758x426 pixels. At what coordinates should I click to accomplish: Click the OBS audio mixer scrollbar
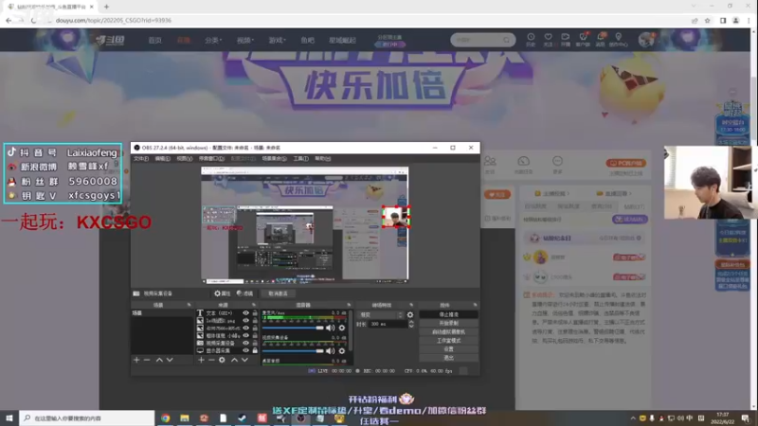(x=351, y=330)
